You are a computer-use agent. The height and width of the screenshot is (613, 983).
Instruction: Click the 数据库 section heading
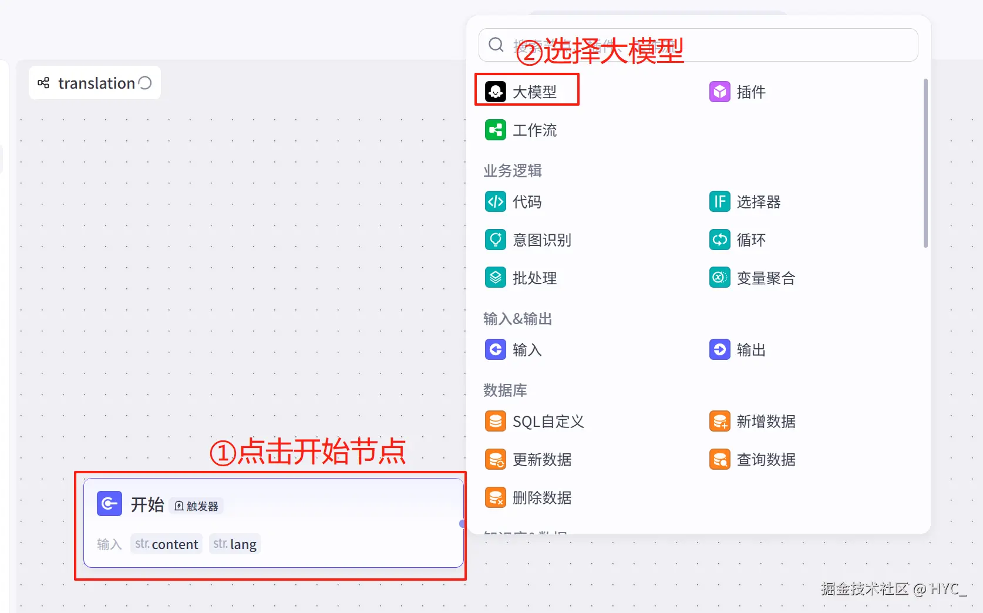coord(505,390)
